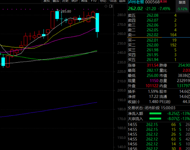Viewport: 190px width, 150px height.
Task: Click the stock name 泸州老窖
Action: point(136,2)
